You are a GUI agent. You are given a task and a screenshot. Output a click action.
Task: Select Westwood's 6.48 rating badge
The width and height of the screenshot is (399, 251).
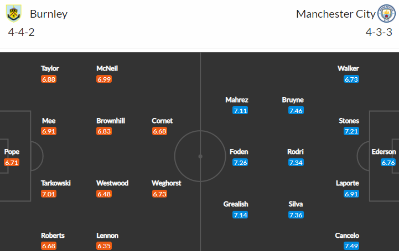[104, 194]
